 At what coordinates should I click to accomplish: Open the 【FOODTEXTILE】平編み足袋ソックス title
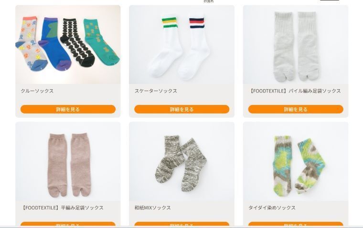(x=62, y=207)
